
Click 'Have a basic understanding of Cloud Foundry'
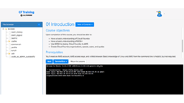pyautogui.click(x=70, y=39)
